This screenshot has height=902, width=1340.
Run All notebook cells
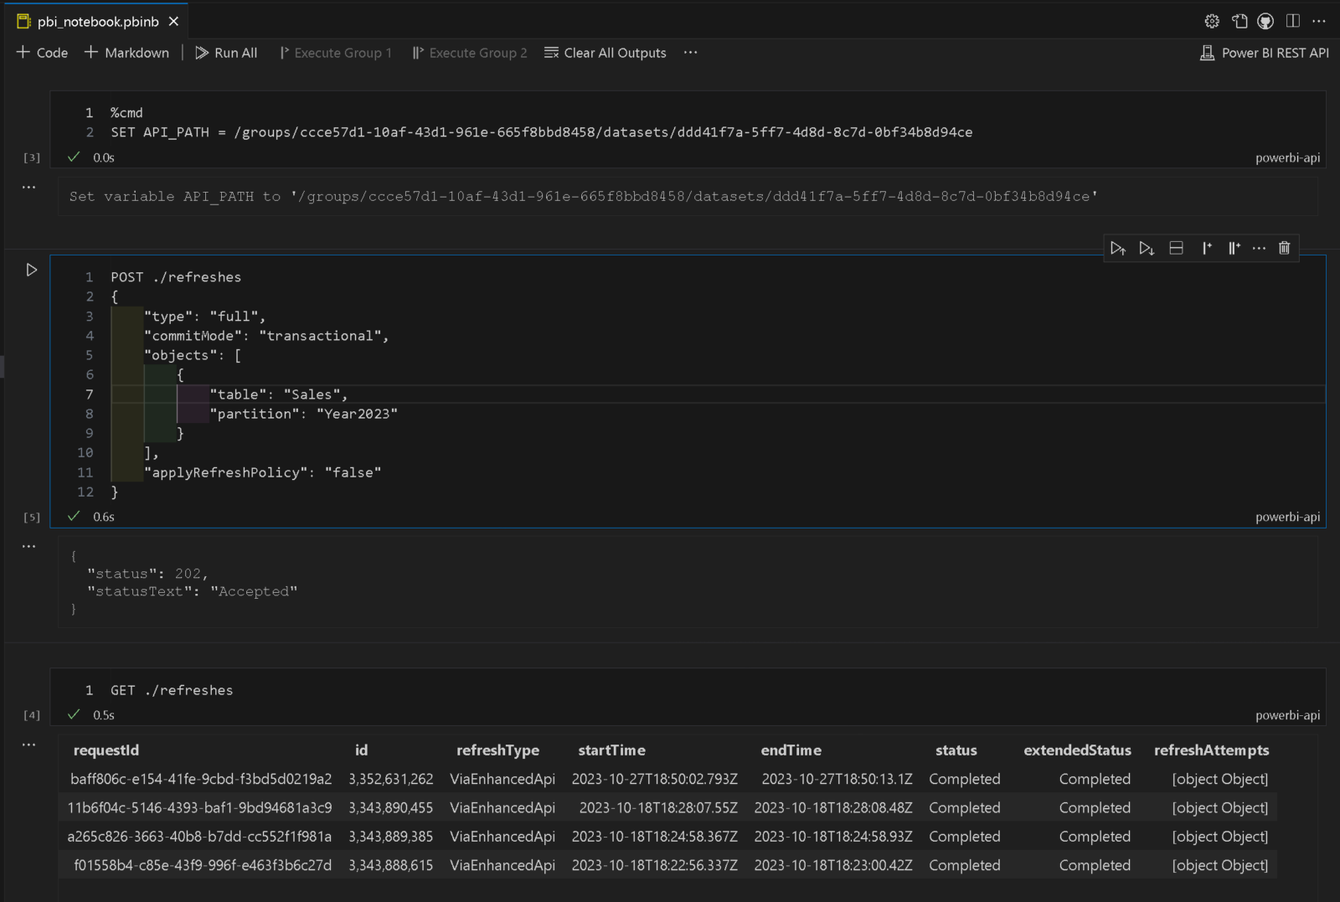[x=226, y=53]
